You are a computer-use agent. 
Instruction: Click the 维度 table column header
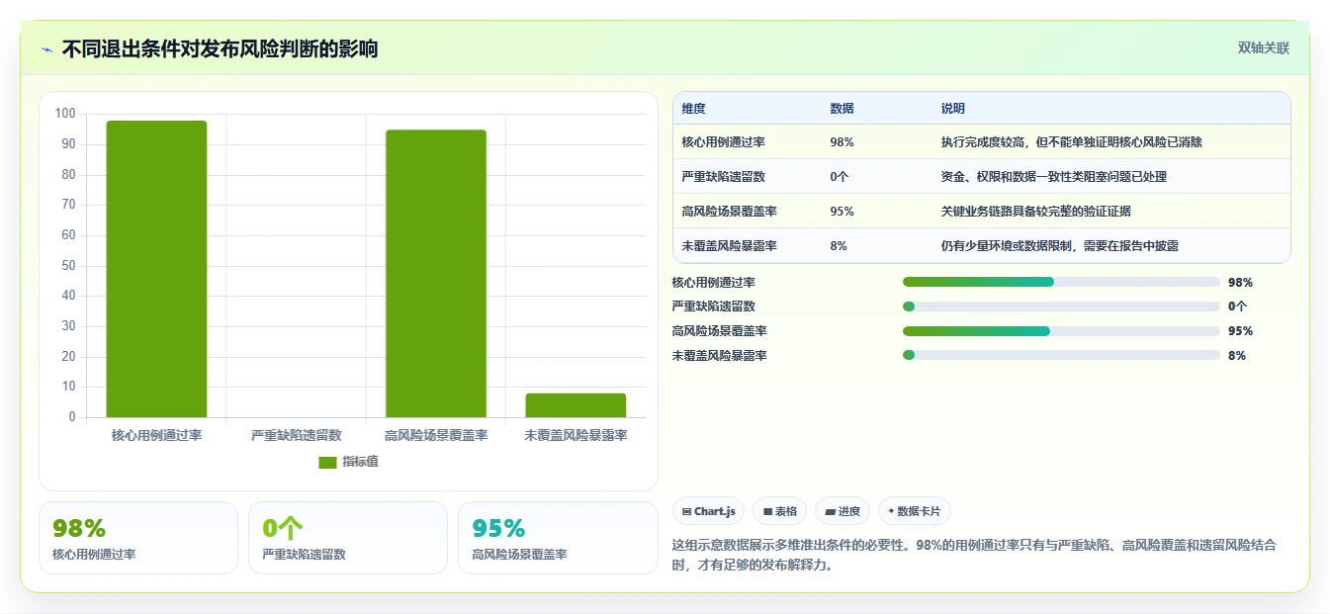(693, 109)
